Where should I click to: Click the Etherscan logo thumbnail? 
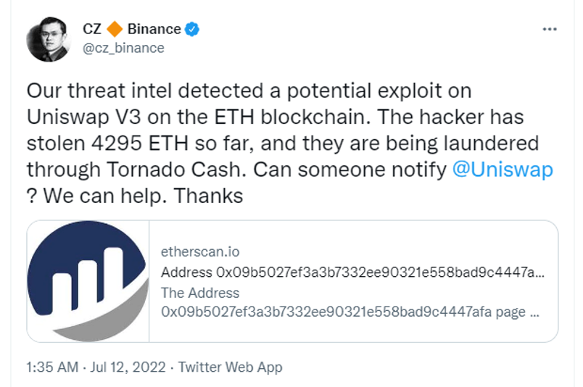pos(88,281)
